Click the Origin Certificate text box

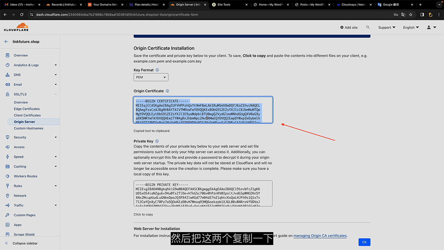coord(203,110)
